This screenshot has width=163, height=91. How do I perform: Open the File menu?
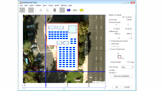coord(21,5)
